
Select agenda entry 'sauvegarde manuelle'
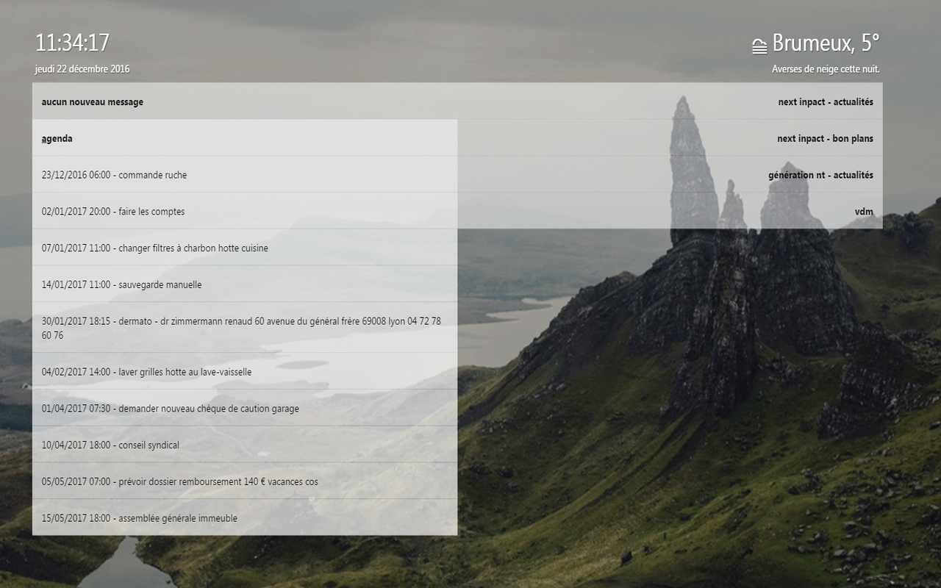tap(245, 284)
